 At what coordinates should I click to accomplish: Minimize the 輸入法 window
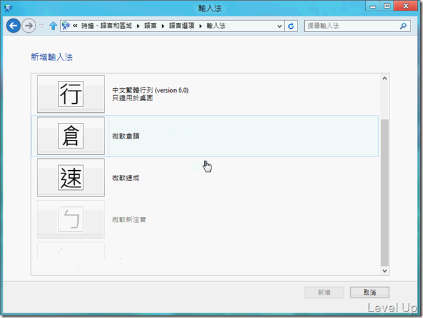pos(373,6)
